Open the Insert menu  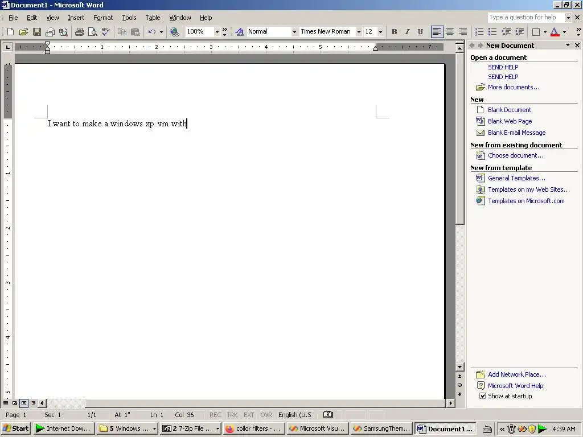[x=76, y=18]
